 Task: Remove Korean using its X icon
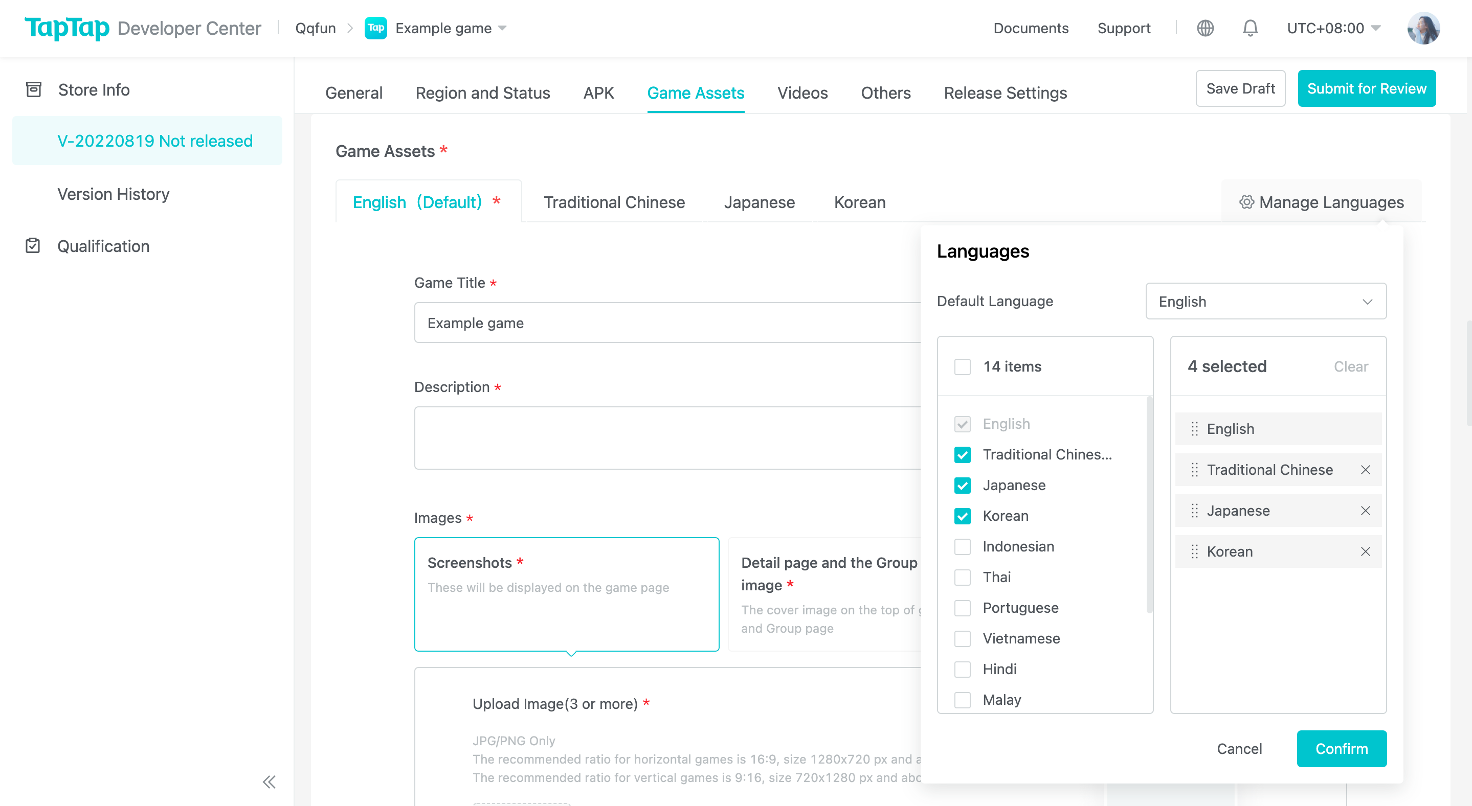[x=1365, y=551]
